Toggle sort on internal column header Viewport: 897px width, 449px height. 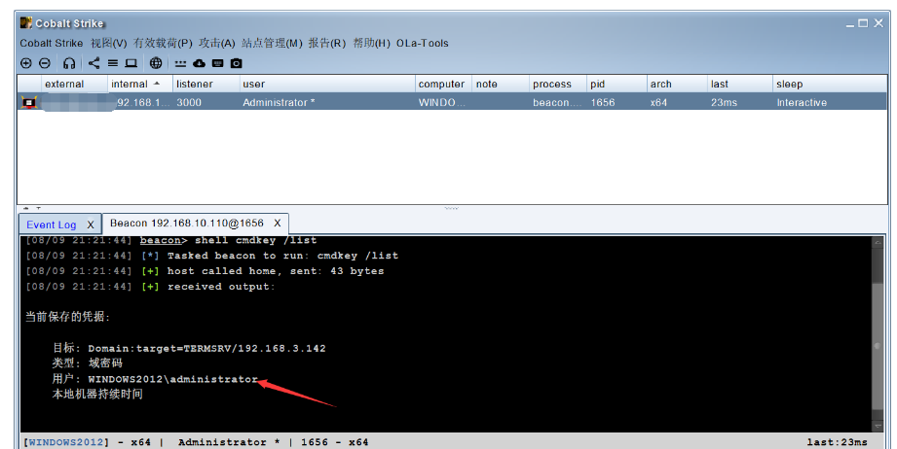pyautogui.click(x=140, y=84)
